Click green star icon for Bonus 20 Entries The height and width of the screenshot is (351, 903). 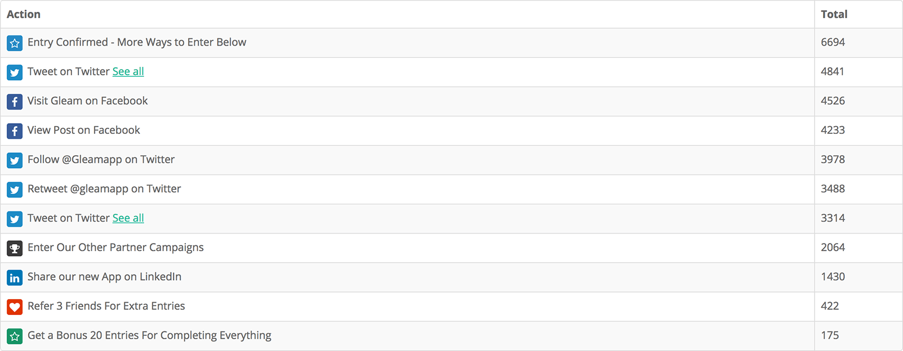(x=15, y=336)
